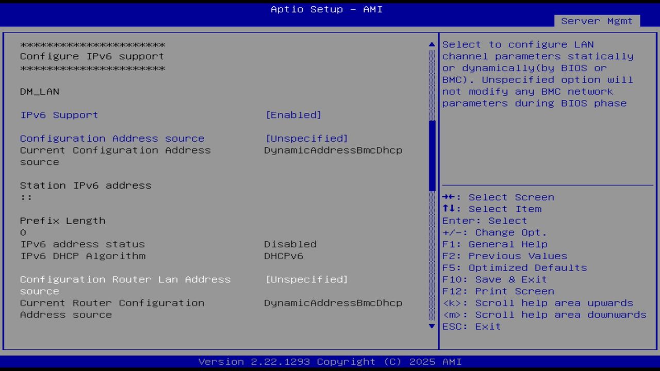The height and width of the screenshot is (371, 660).
Task: Change Configuration Address source from Unspecified
Action: pyautogui.click(x=307, y=138)
